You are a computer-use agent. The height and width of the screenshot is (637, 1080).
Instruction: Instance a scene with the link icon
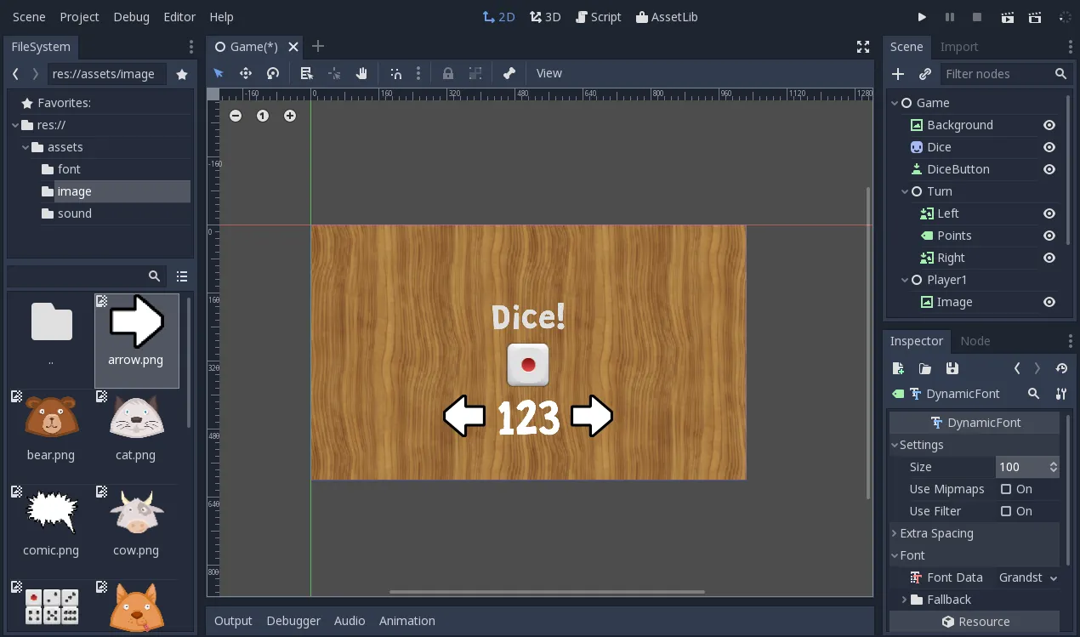pyautogui.click(x=925, y=74)
